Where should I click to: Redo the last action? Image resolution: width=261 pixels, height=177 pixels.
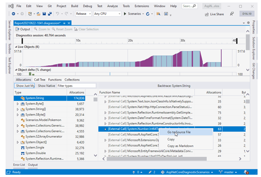tap(66, 14)
